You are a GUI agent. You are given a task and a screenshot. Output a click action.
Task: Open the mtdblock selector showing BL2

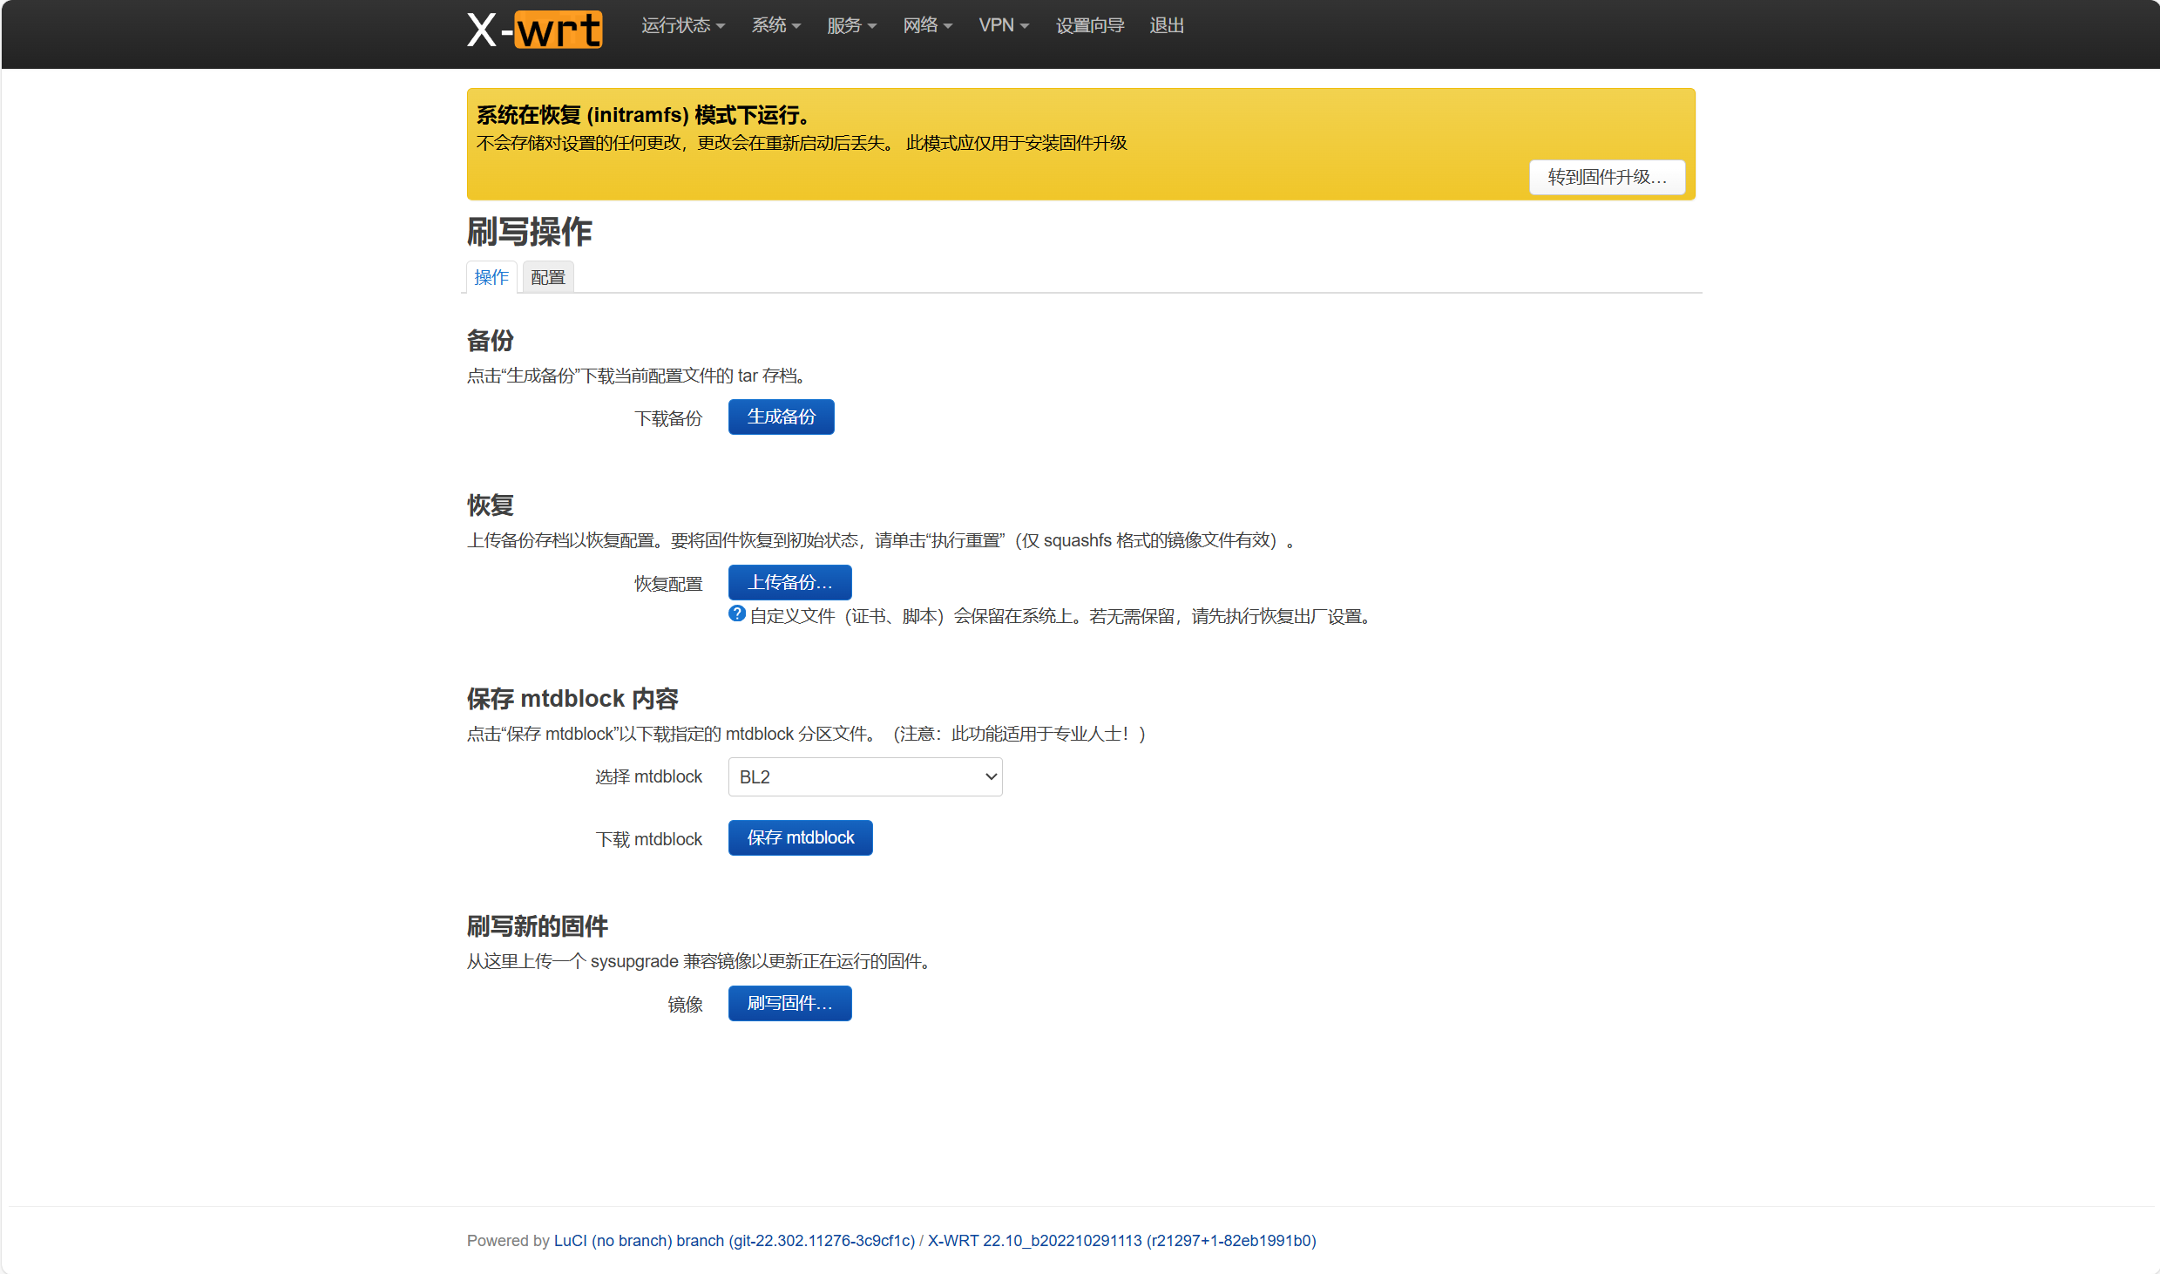pos(864,776)
